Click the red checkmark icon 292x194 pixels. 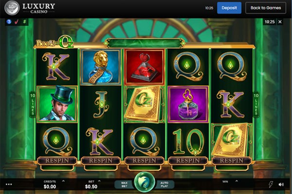(x=17, y=22)
